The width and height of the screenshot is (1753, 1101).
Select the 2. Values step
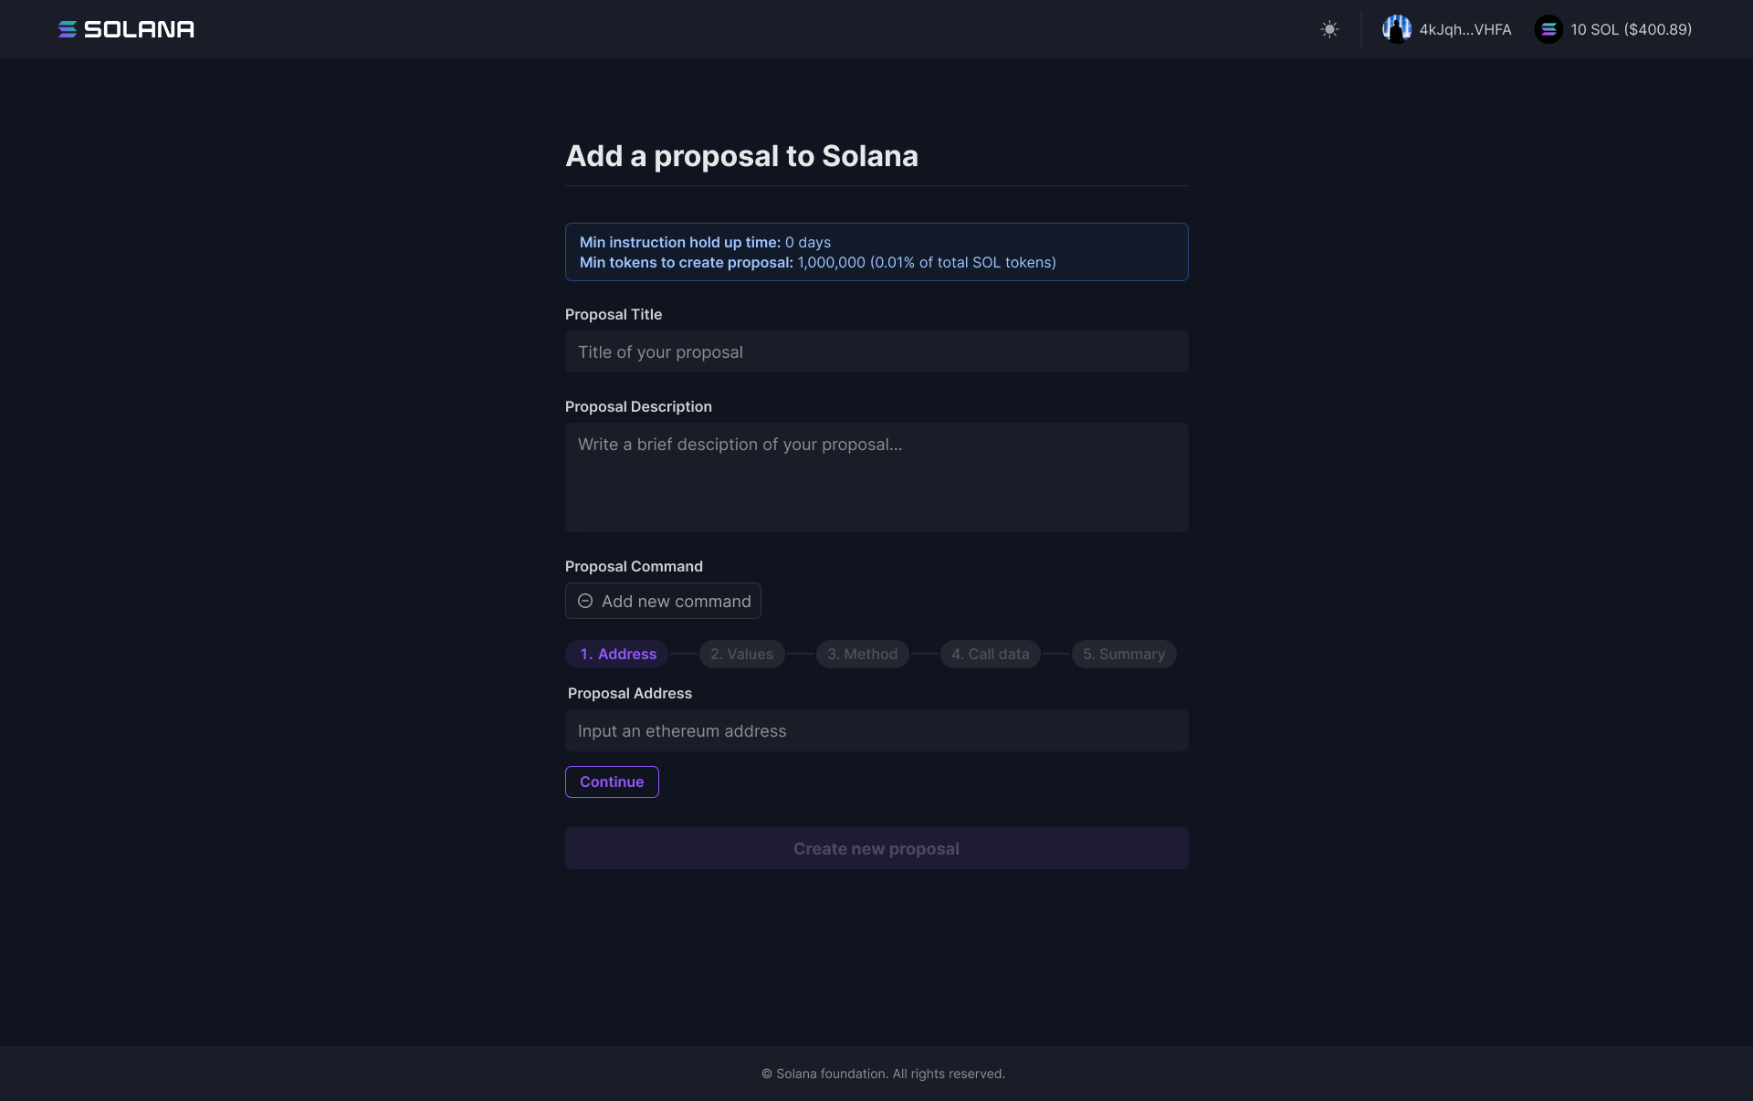tap(741, 654)
